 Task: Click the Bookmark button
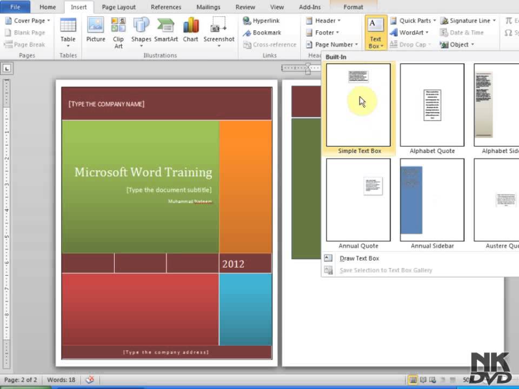point(262,32)
